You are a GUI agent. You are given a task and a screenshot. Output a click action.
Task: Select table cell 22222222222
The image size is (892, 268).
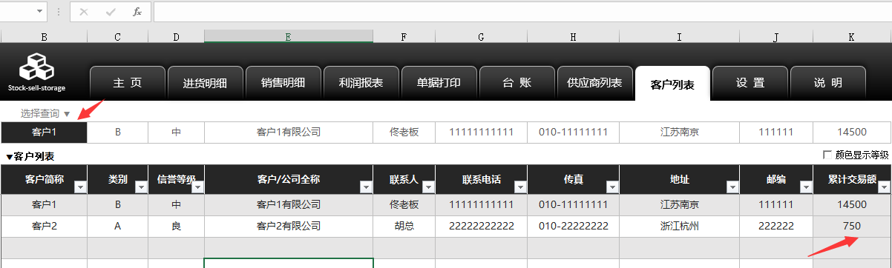(481, 226)
